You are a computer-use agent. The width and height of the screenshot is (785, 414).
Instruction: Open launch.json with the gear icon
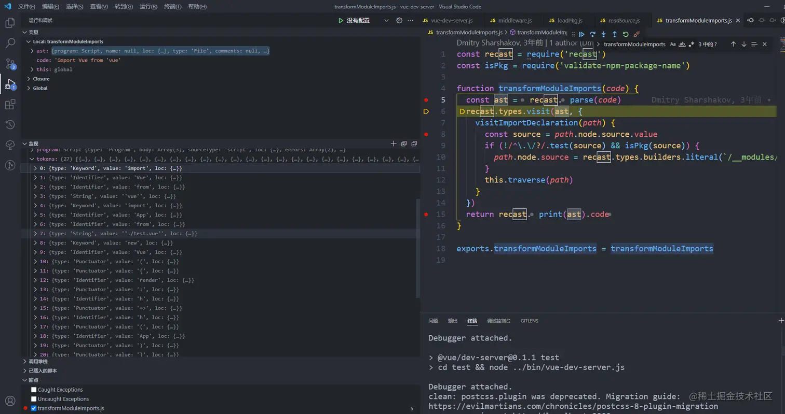pos(399,21)
